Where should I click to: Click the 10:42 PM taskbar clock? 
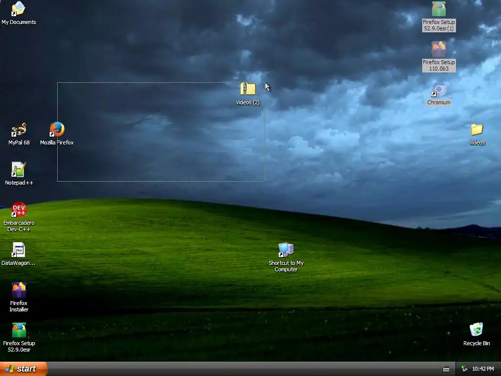pos(483,369)
